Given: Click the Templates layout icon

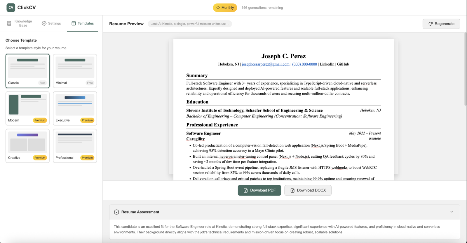Looking at the screenshot, I should [x=74, y=23].
